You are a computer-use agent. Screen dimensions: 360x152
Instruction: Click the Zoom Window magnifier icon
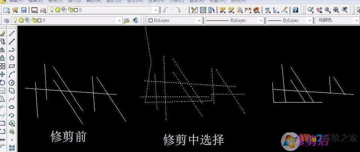coord(328,10)
